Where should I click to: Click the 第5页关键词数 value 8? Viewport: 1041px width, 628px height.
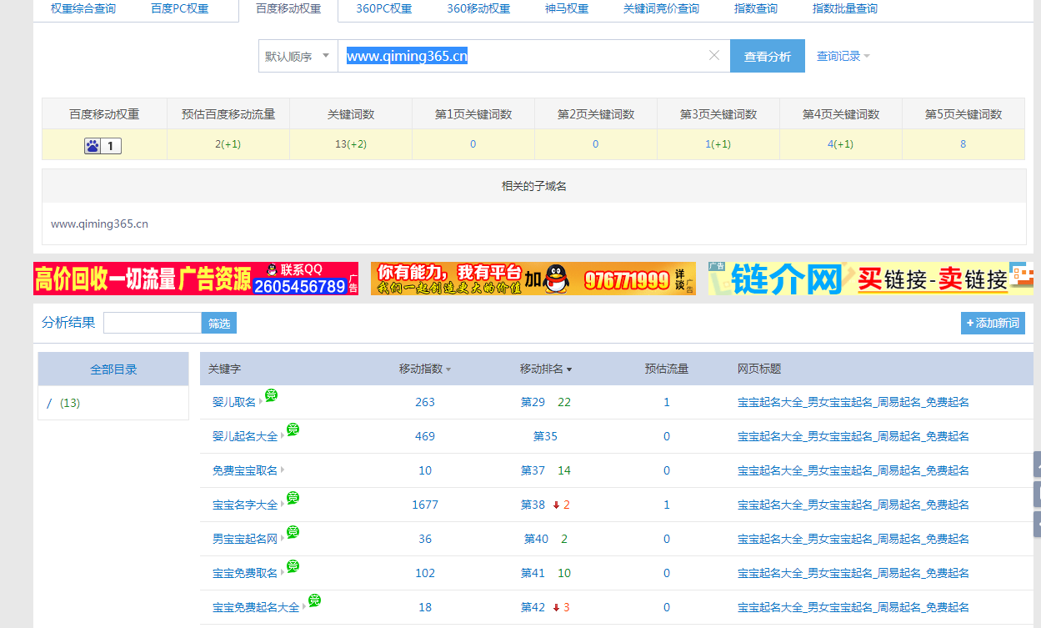point(963,144)
